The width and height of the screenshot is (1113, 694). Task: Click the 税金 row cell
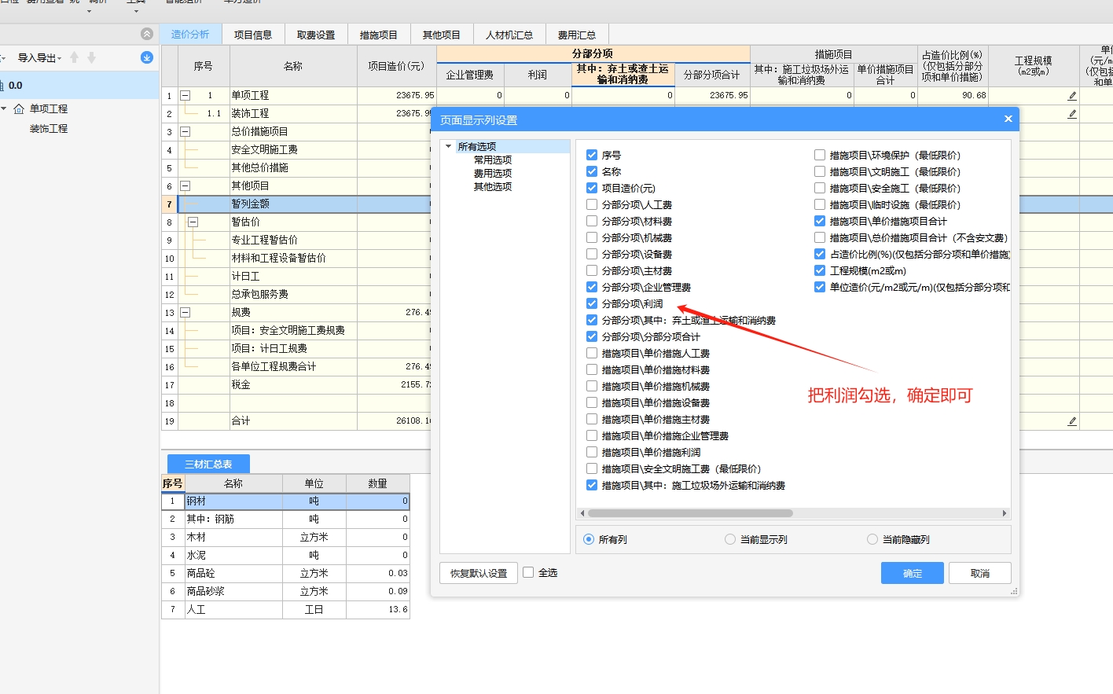pyautogui.click(x=293, y=385)
